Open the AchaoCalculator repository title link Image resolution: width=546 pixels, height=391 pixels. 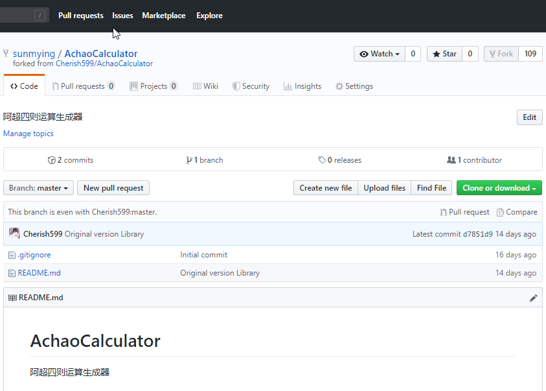[x=101, y=54]
